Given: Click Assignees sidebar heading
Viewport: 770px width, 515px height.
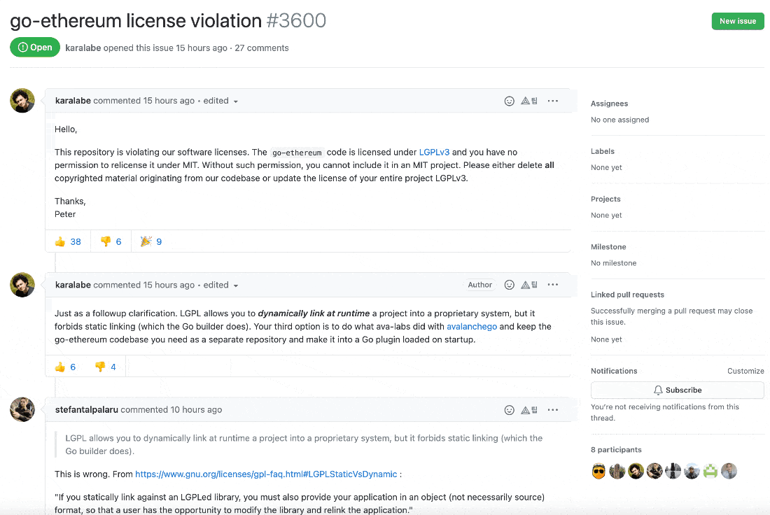Looking at the screenshot, I should 610,104.
